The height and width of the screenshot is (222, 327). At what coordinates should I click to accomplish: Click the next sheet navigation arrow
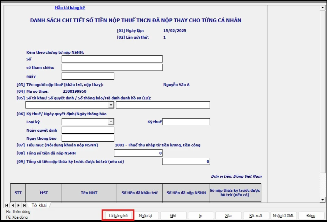pyautogui.click(x=19, y=205)
